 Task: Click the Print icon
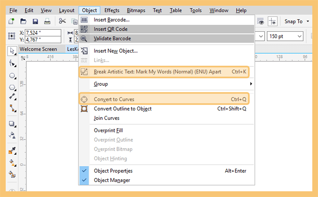tap(47, 21)
